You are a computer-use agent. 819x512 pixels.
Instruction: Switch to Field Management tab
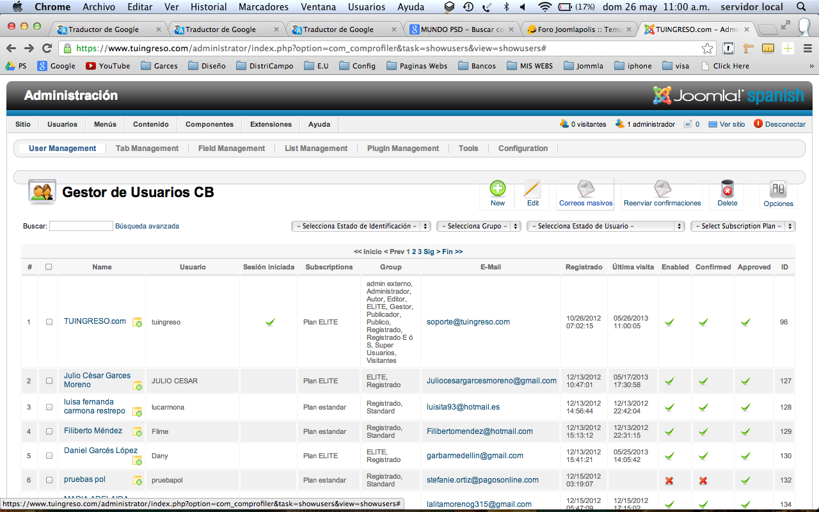232,148
